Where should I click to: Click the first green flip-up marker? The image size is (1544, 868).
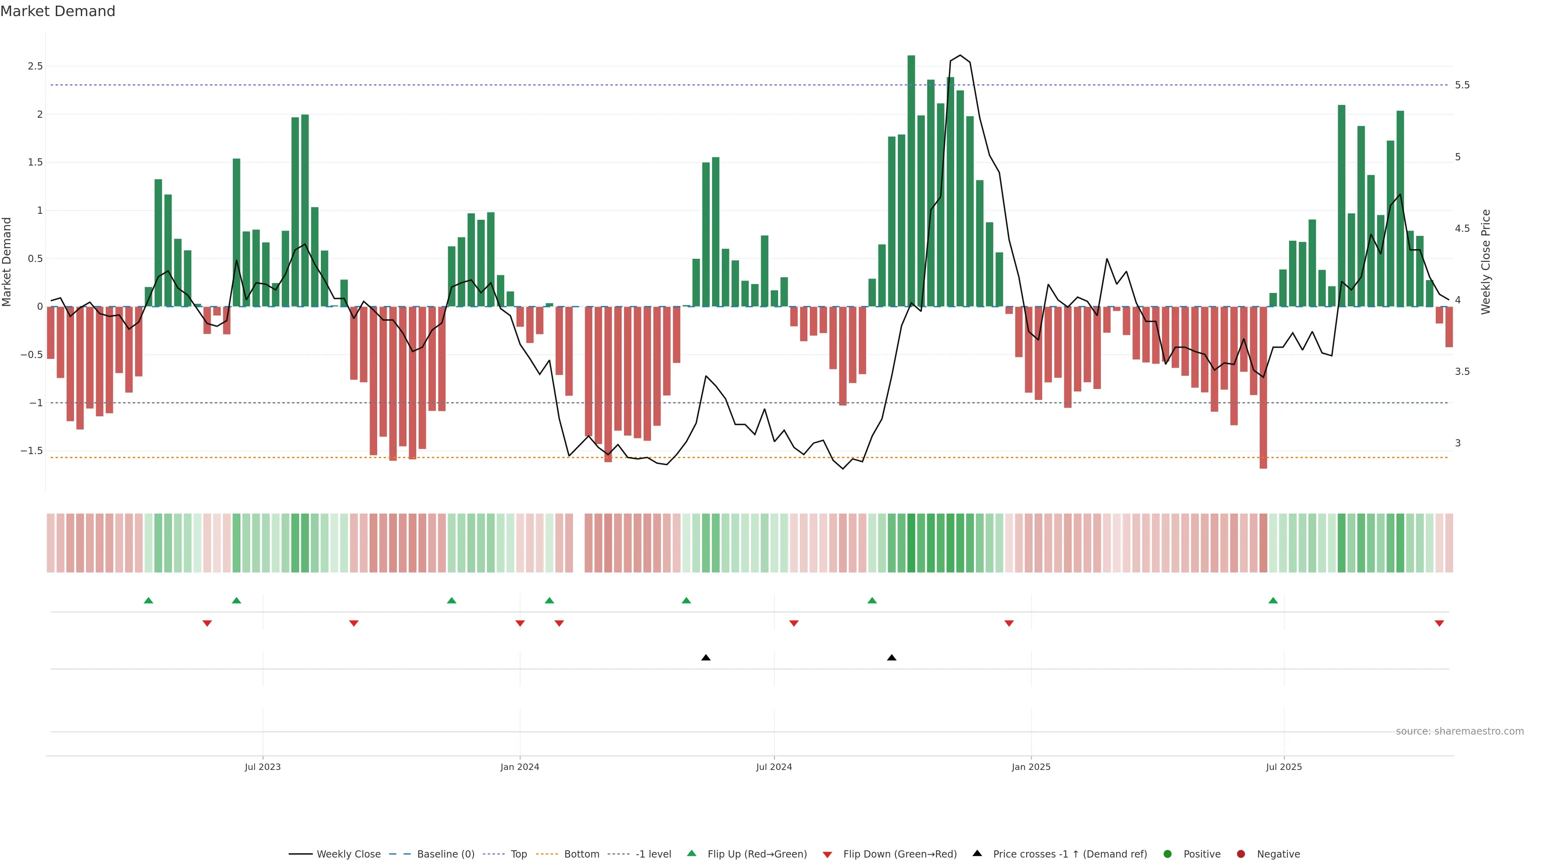149,600
